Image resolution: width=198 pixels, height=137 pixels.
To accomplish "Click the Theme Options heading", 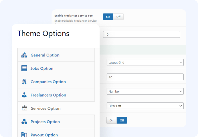I will [43, 33].
